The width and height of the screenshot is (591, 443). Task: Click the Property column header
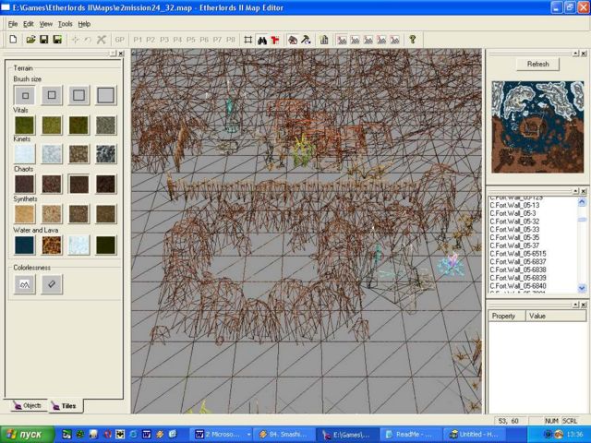point(507,316)
